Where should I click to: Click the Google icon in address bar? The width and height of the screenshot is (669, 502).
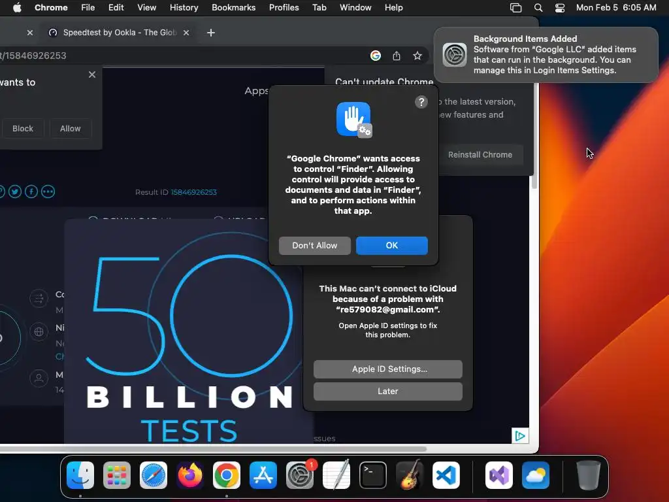(x=376, y=56)
